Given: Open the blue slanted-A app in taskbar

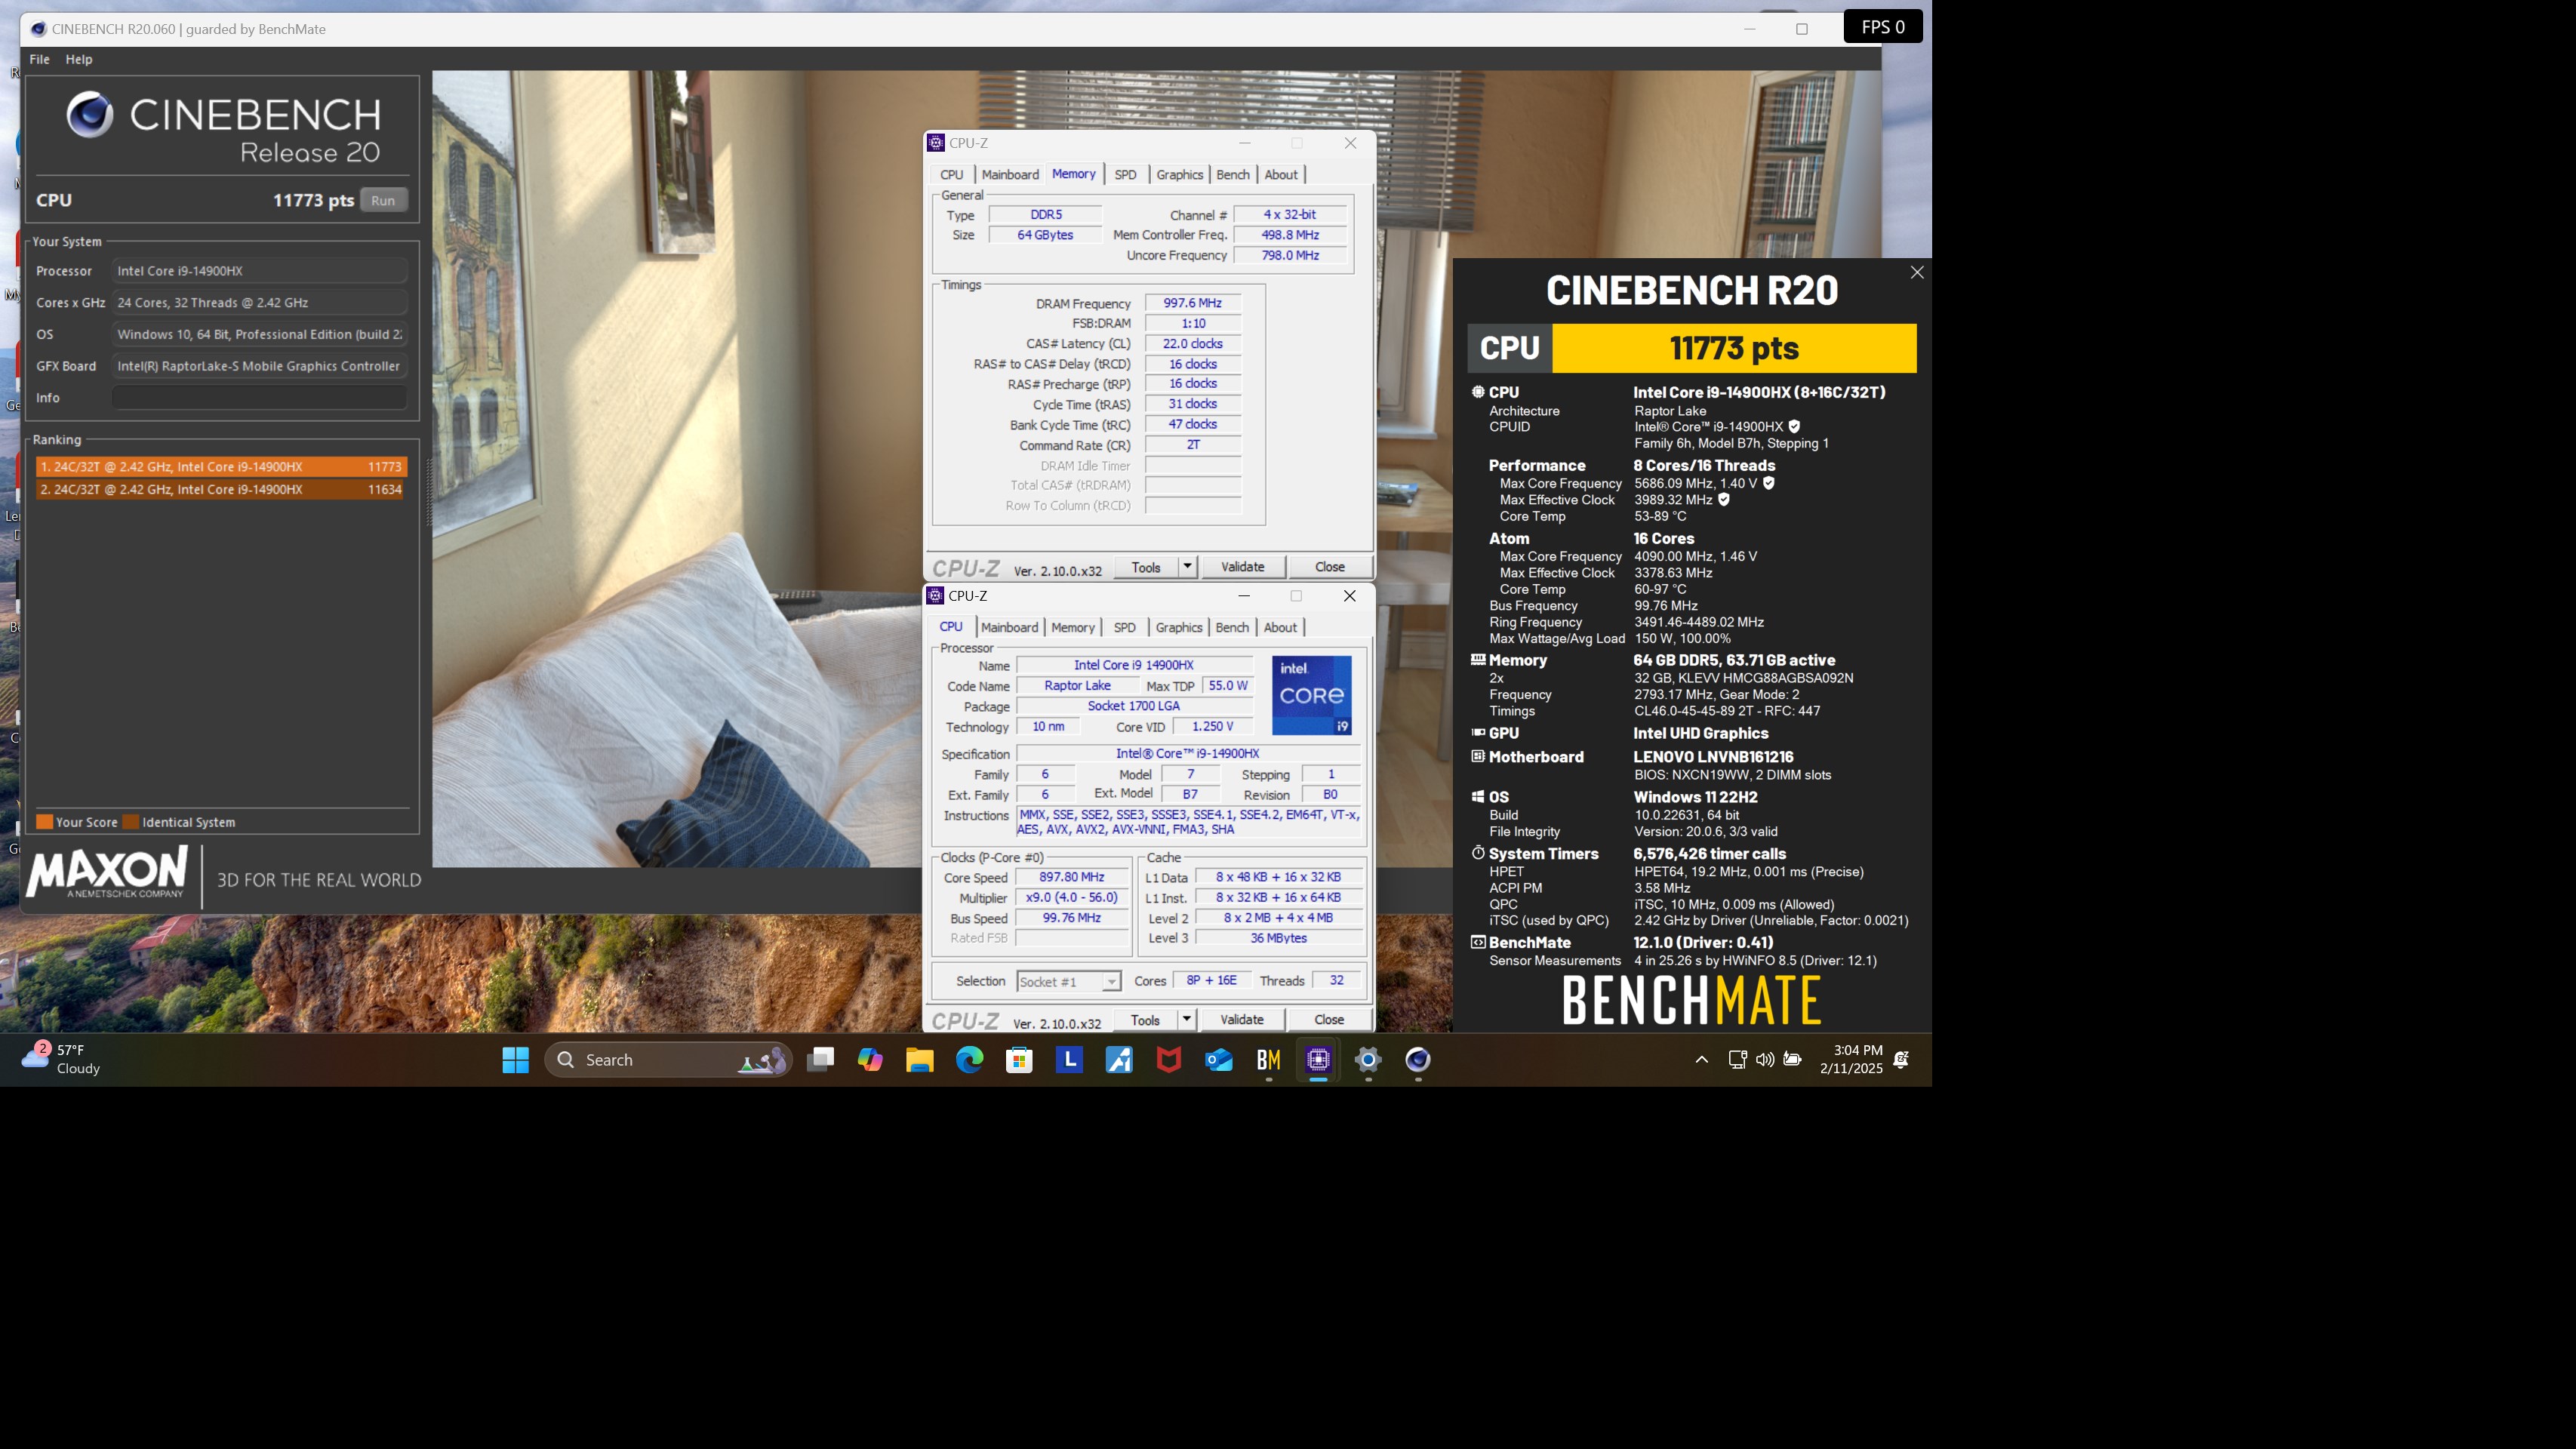Looking at the screenshot, I should pyautogui.click(x=1119, y=1060).
